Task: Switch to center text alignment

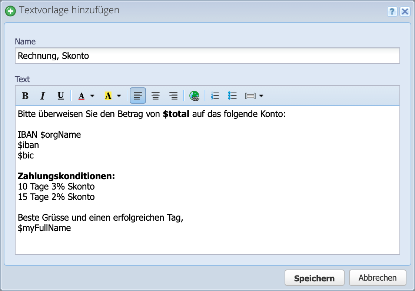Action: 156,96
